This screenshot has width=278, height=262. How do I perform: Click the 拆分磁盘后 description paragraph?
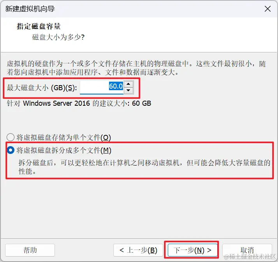pos(144,167)
